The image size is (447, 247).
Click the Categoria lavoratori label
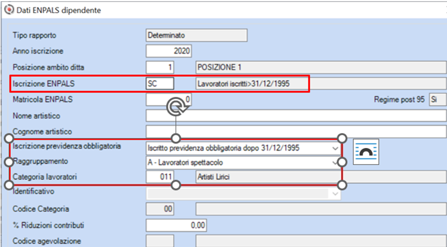point(45,177)
